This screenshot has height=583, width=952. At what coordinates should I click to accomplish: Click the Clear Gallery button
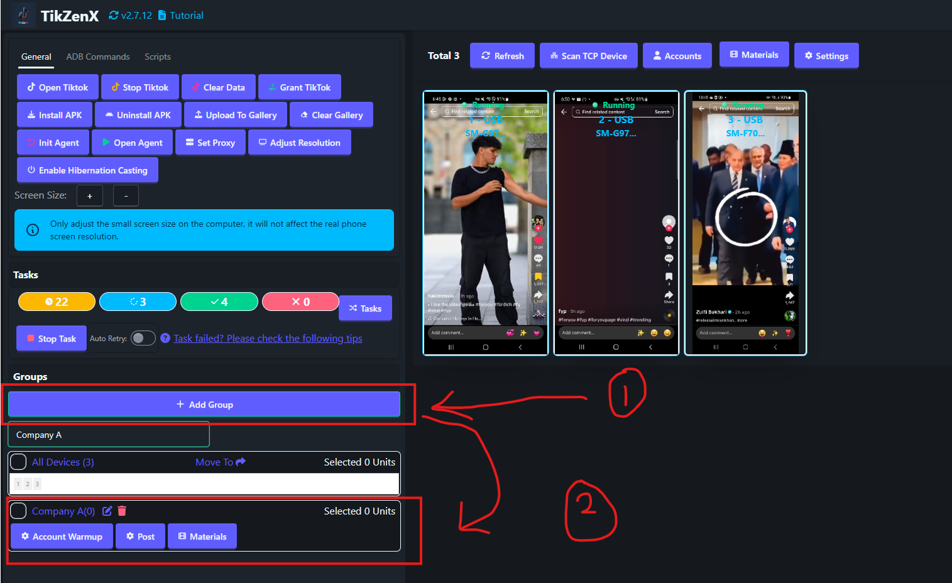click(331, 115)
